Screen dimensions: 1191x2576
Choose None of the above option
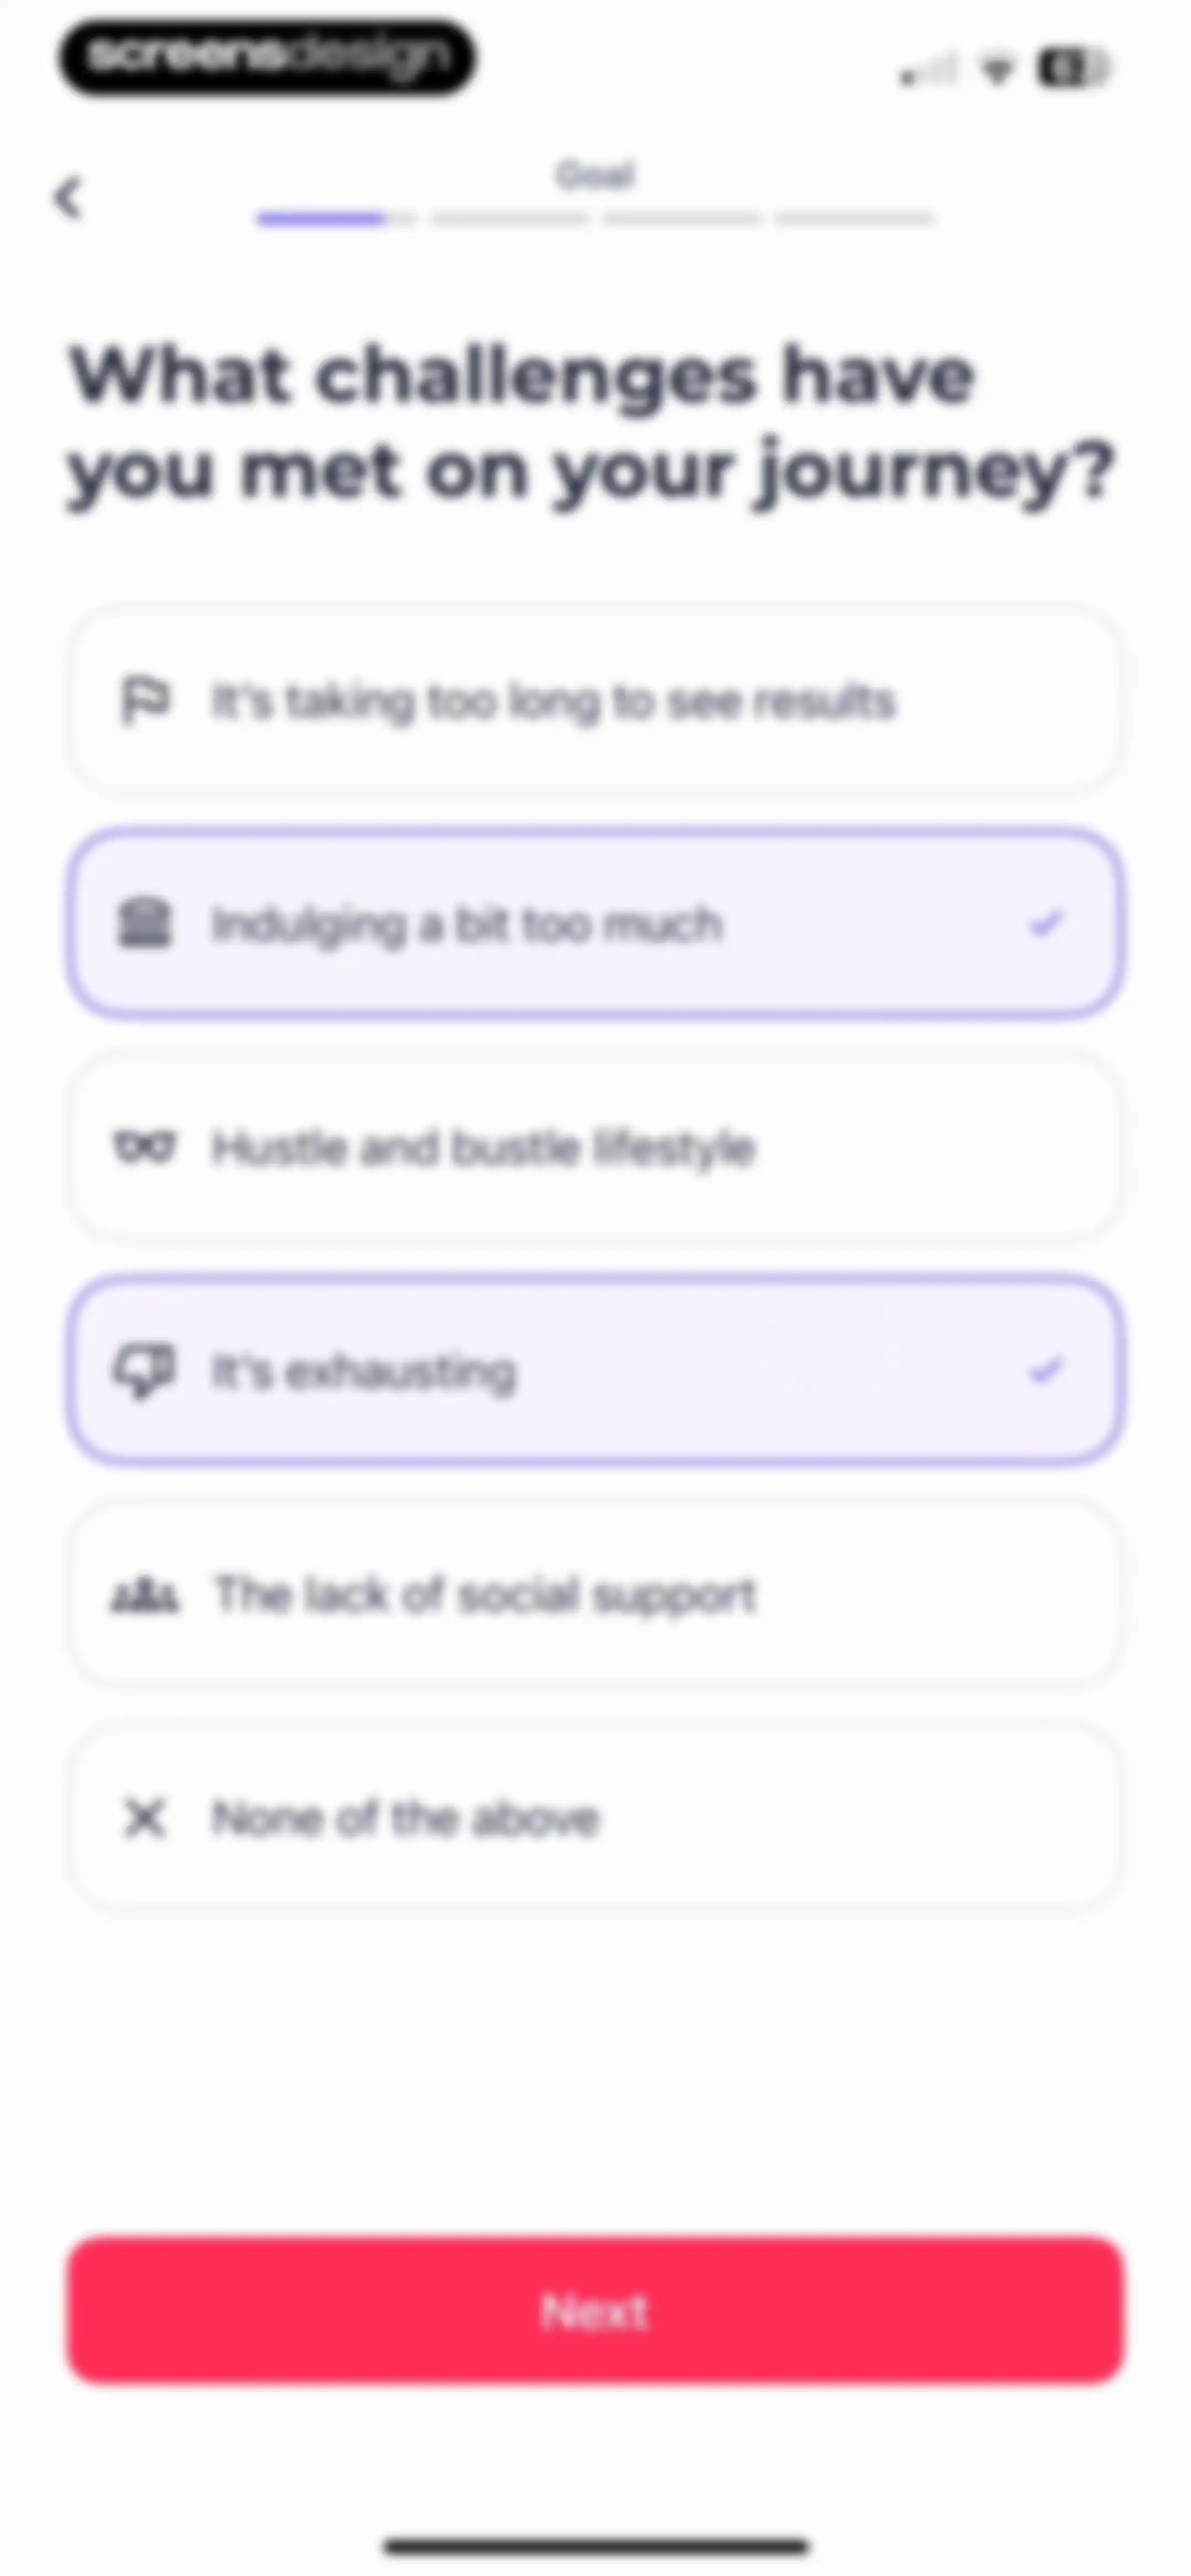(595, 1817)
